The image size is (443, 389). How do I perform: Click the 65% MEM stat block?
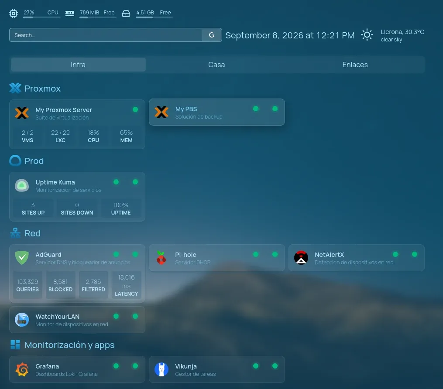pos(126,136)
